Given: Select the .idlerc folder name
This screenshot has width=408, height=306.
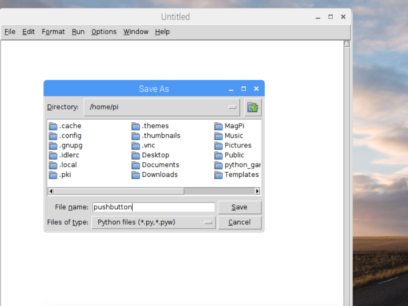Looking at the screenshot, I should pos(69,155).
